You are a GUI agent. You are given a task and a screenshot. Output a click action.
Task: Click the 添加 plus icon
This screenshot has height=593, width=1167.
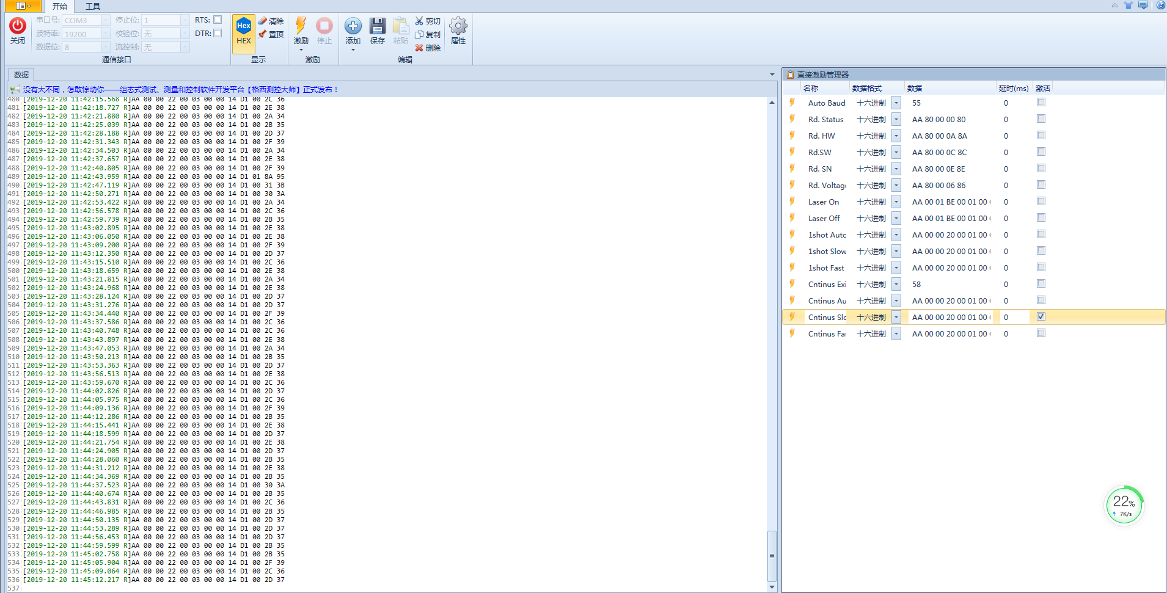tap(353, 26)
